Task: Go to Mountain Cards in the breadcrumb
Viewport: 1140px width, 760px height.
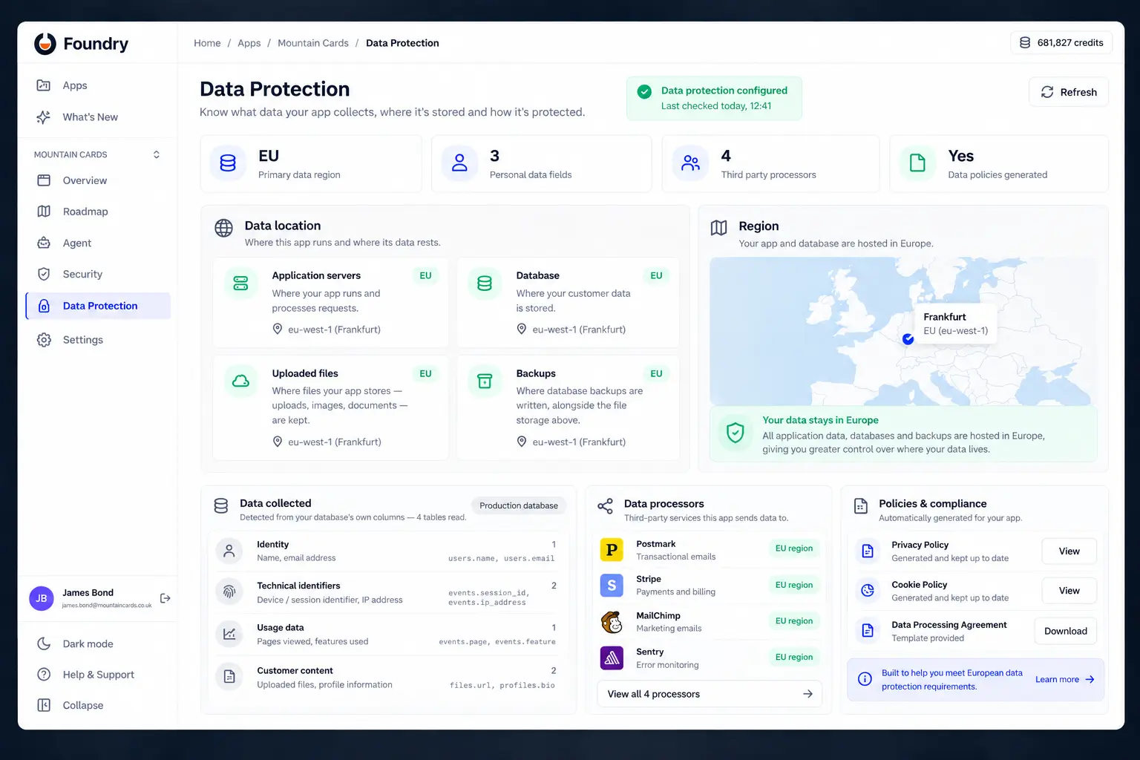Action: tap(313, 43)
